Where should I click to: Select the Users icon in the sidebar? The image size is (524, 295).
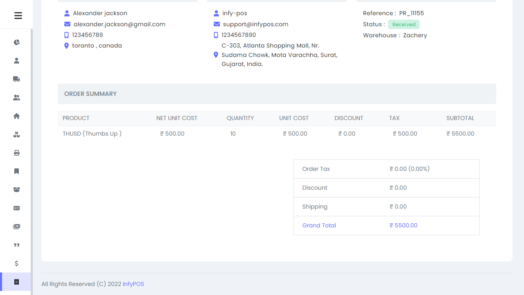click(16, 60)
